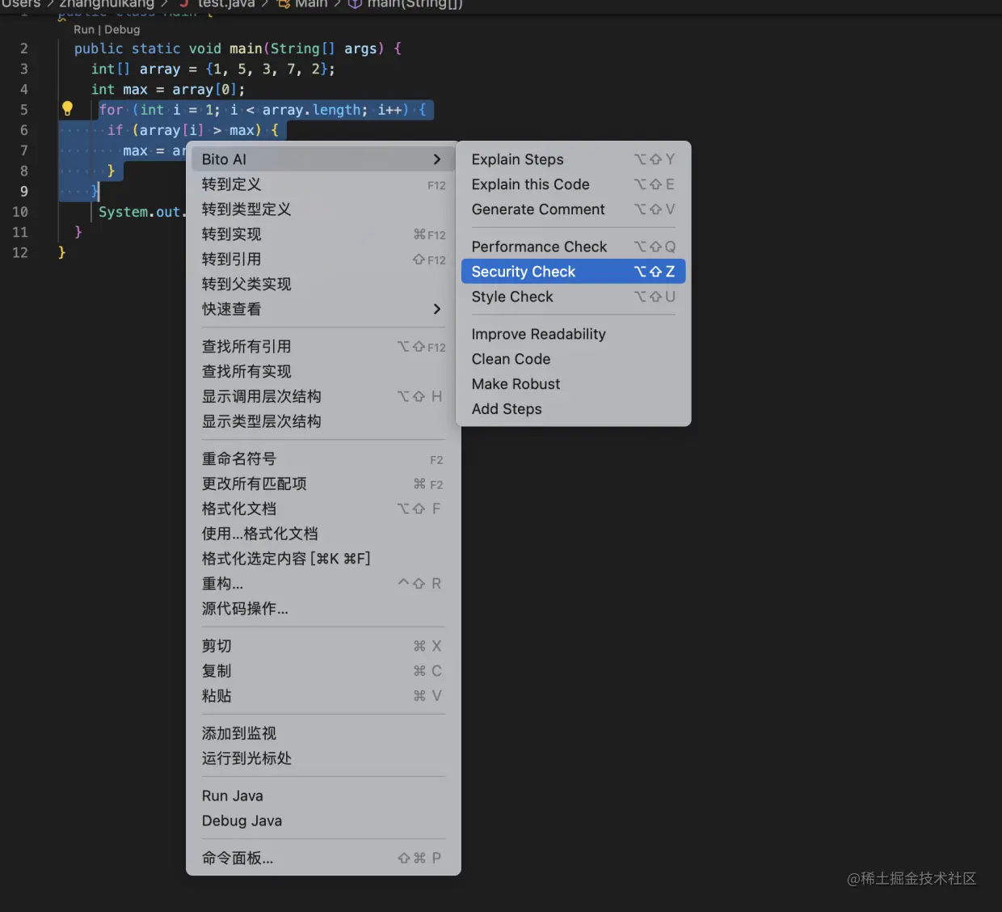Choose Explain this Code option
1002x912 pixels.
pyautogui.click(x=573, y=184)
